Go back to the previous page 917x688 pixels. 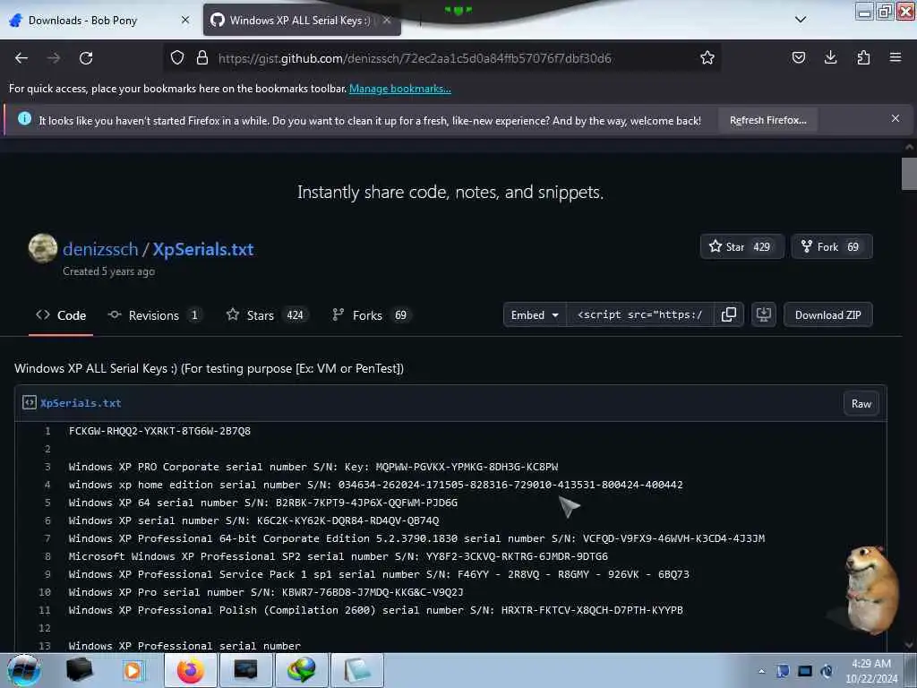[x=21, y=58]
